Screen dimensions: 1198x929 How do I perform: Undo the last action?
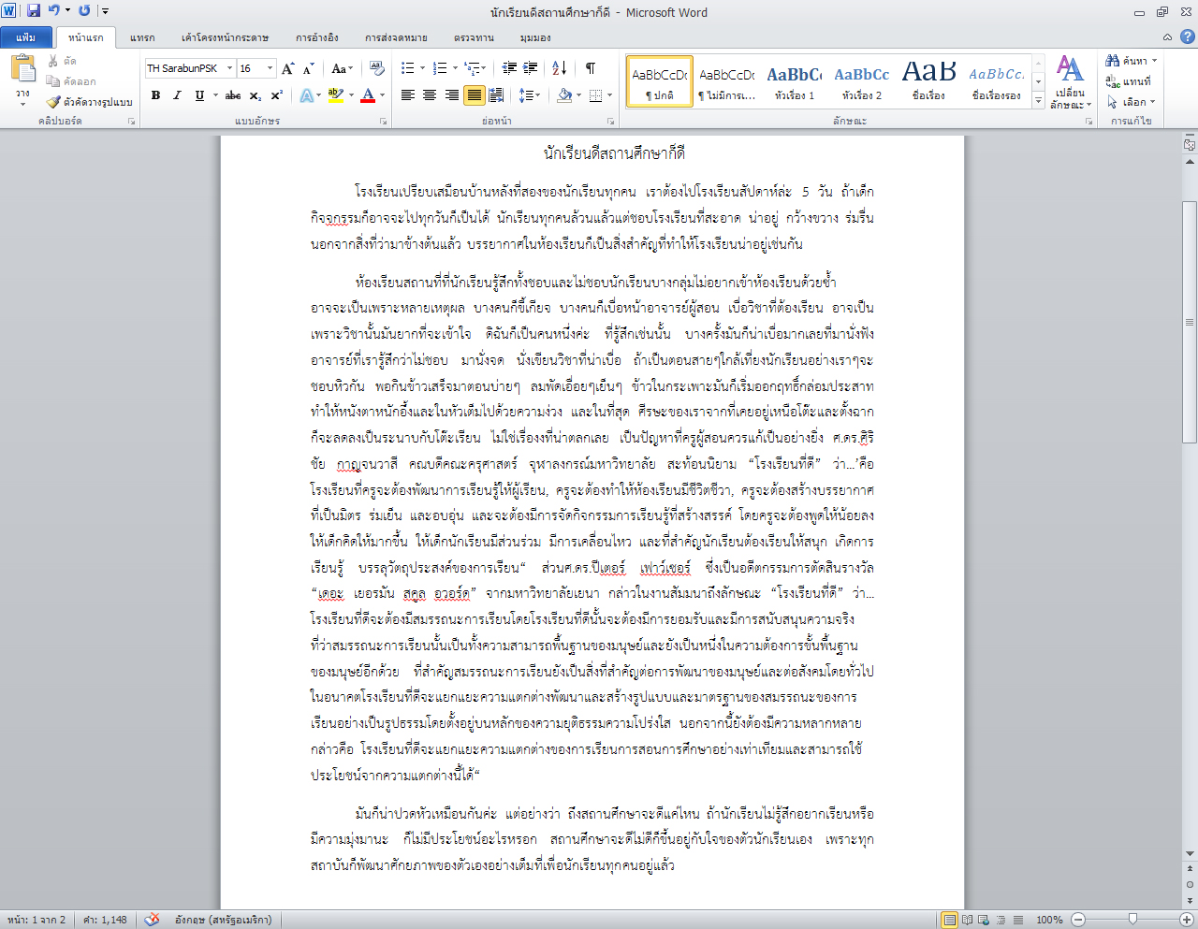(x=53, y=11)
